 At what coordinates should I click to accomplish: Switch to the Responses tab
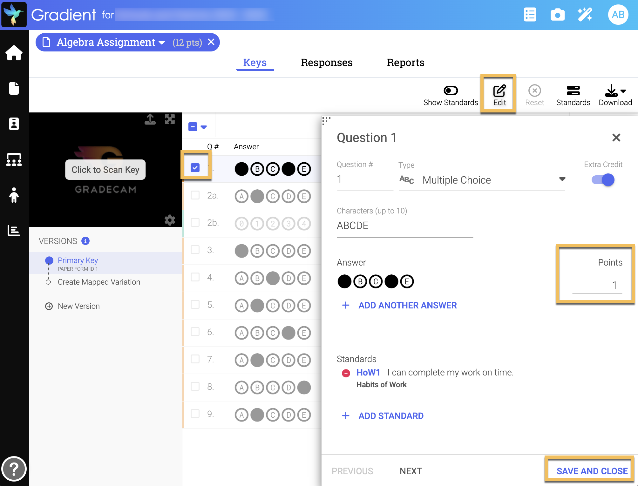[x=326, y=63]
